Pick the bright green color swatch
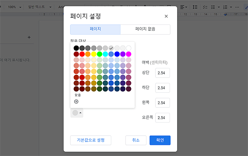 [100, 54]
